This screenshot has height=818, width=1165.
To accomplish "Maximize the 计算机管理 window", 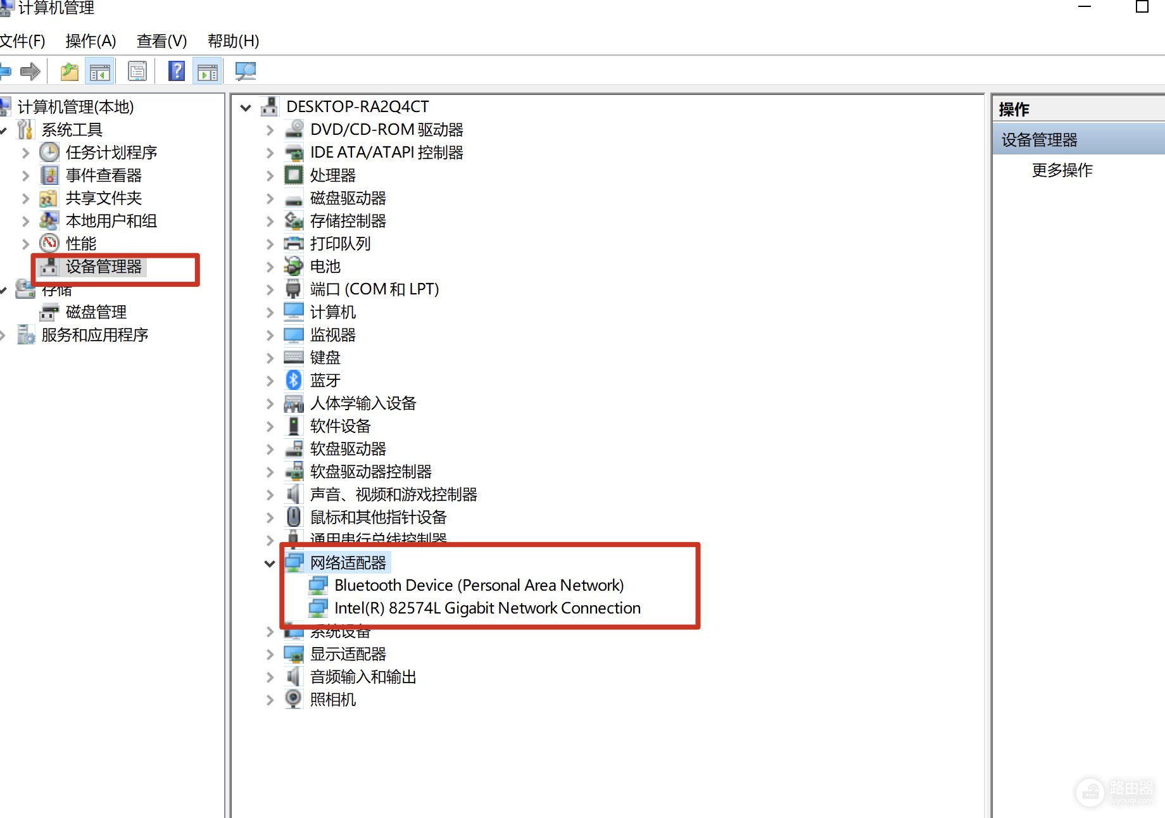I will pyautogui.click(x=1142, y=7).
